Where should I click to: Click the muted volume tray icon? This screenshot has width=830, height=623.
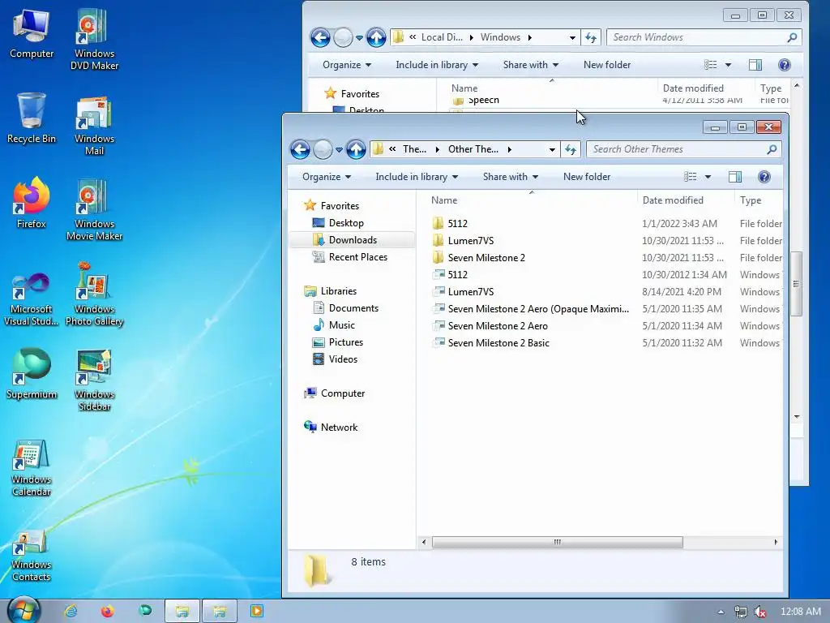pyautogui.click(x=760, y=612)
